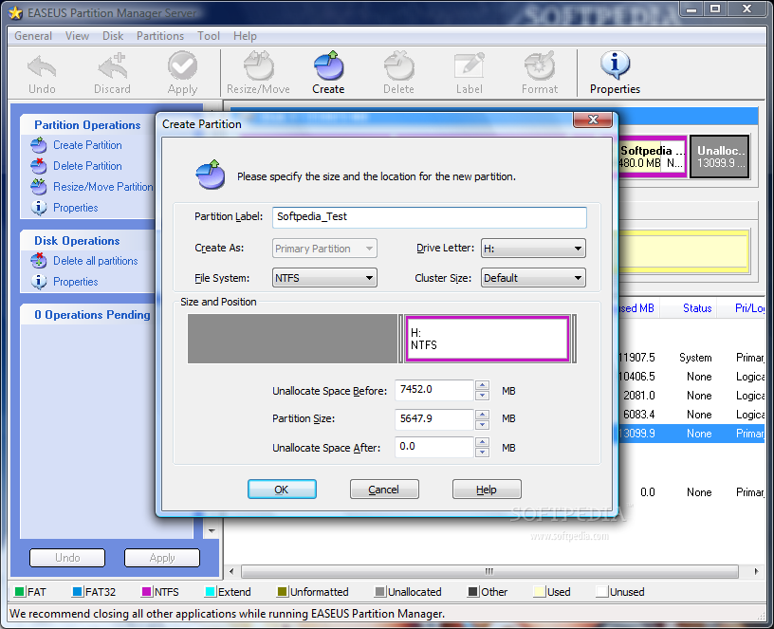Open Help from the Create Partition dialog
This screenshot has width=774, height=629.
487,490
